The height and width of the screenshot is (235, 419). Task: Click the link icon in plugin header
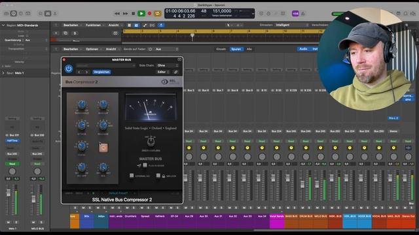pos(175,72)
